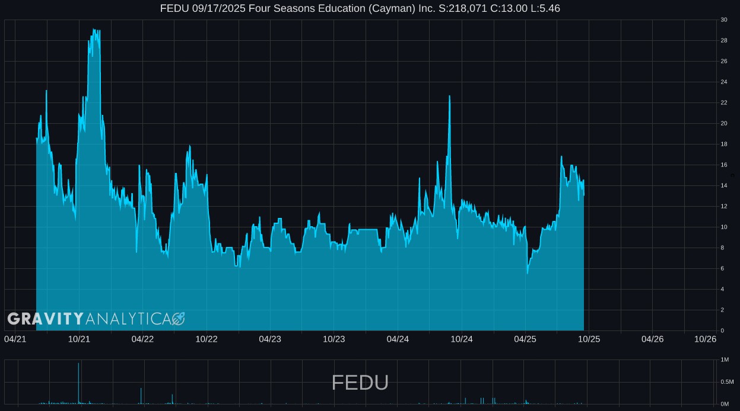Click the '04/22' date axis label

(x=142, y=339)
